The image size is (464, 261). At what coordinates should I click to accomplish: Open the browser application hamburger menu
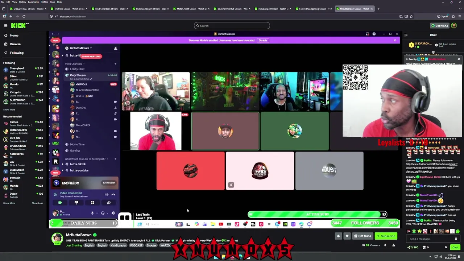coord(460,16)
